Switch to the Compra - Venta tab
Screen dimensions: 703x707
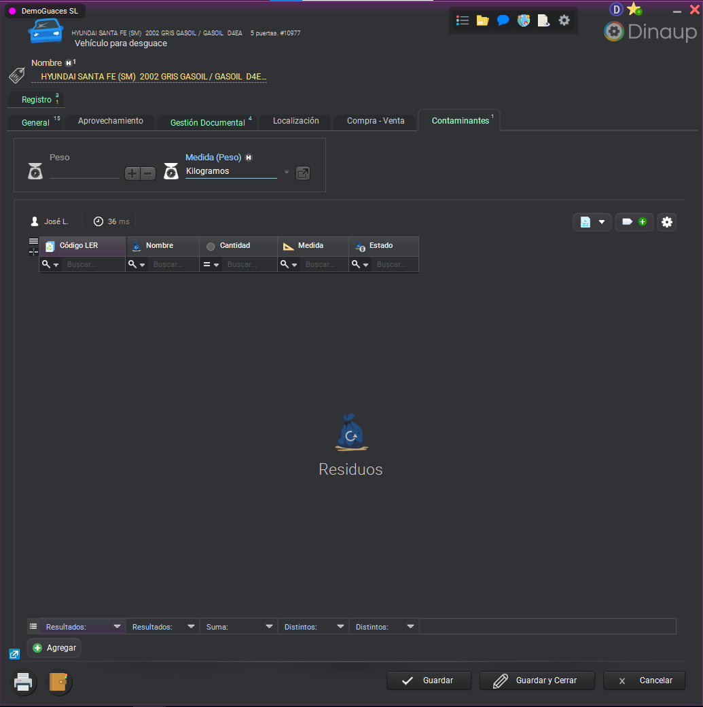376,121
